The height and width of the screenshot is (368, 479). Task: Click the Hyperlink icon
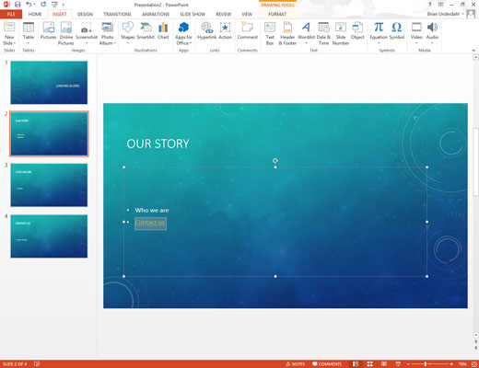coord(206,31)
